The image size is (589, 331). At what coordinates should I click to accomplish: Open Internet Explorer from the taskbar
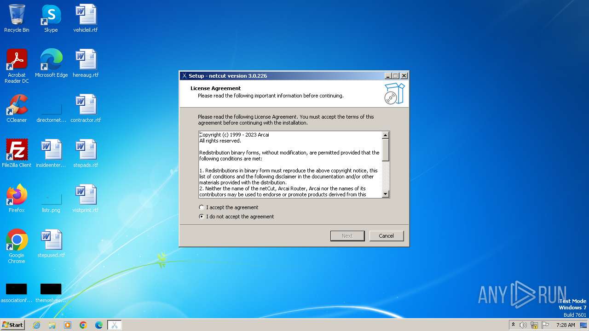pos(36,325)
